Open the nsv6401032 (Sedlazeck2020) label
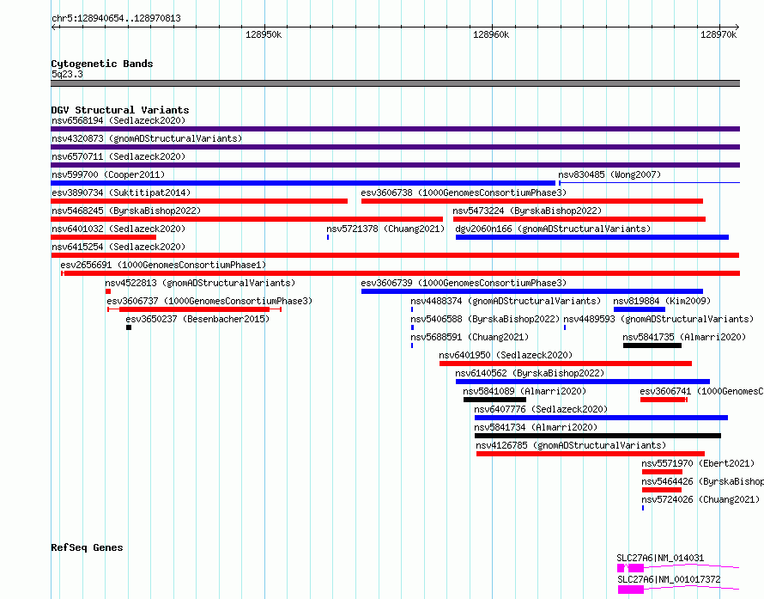764x599 pixels. click(118, 229)
